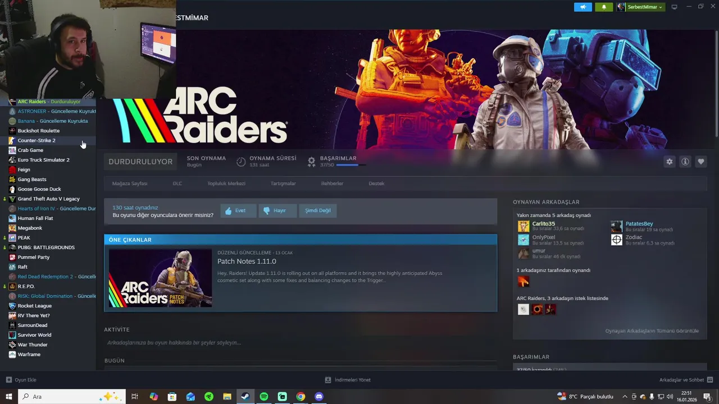
Task: Open İndirmeleri Yönet downloads manager
Action: click(348, 380)
